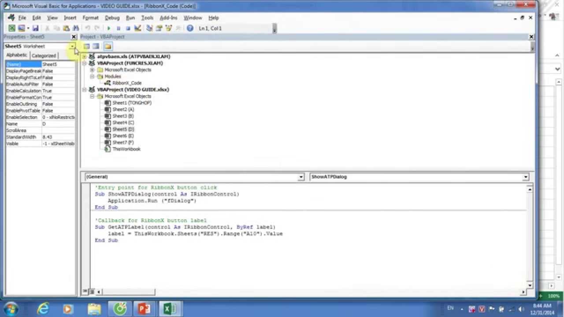This screenshot has width=564, height=317.
Task: Switch to the Alphabetic properties tab
Action: click(17, 55)
